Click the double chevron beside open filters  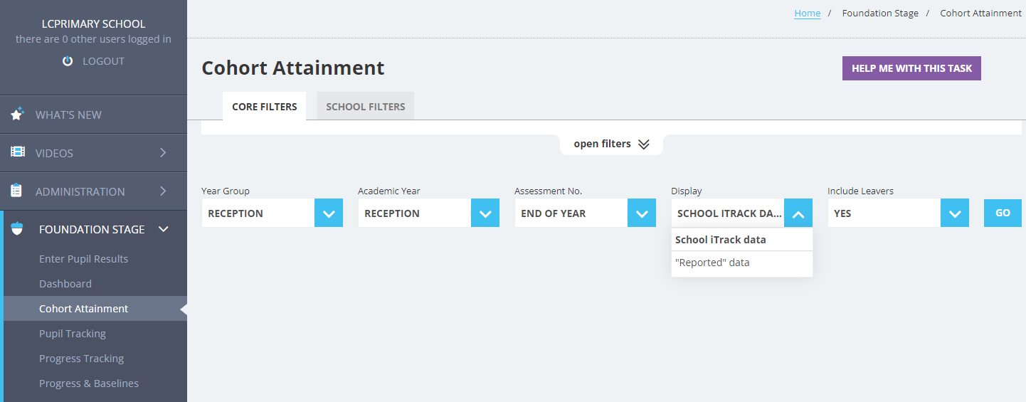point(644,144)
